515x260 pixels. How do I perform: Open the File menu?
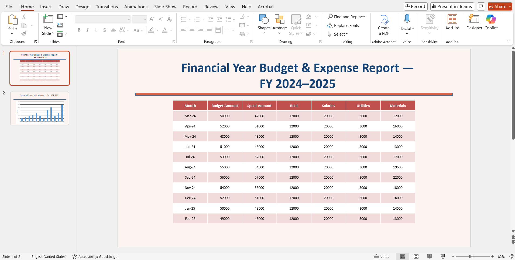(9, 7)
